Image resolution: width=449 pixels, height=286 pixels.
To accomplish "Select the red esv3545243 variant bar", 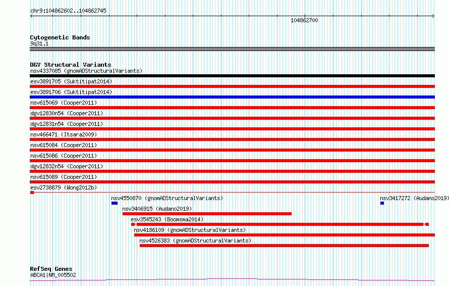I will pos(280,224).
